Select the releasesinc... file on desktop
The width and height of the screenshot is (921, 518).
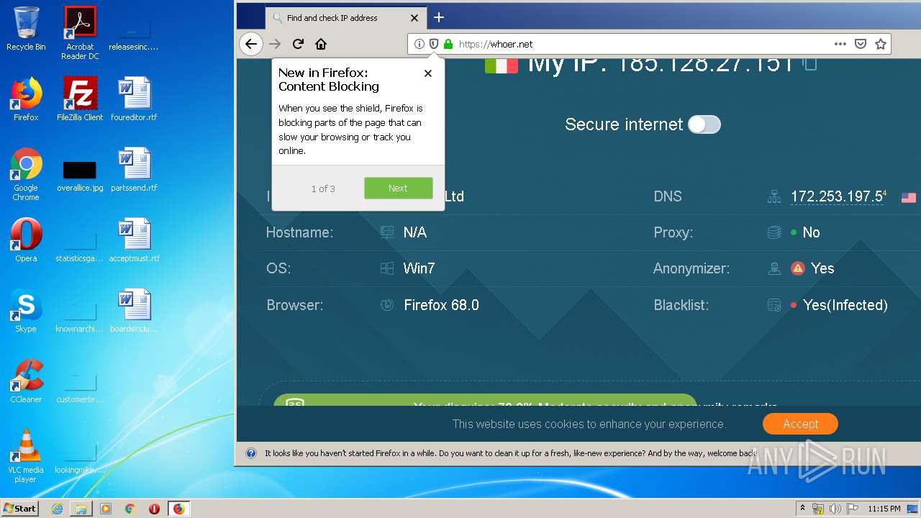[134, 33]
